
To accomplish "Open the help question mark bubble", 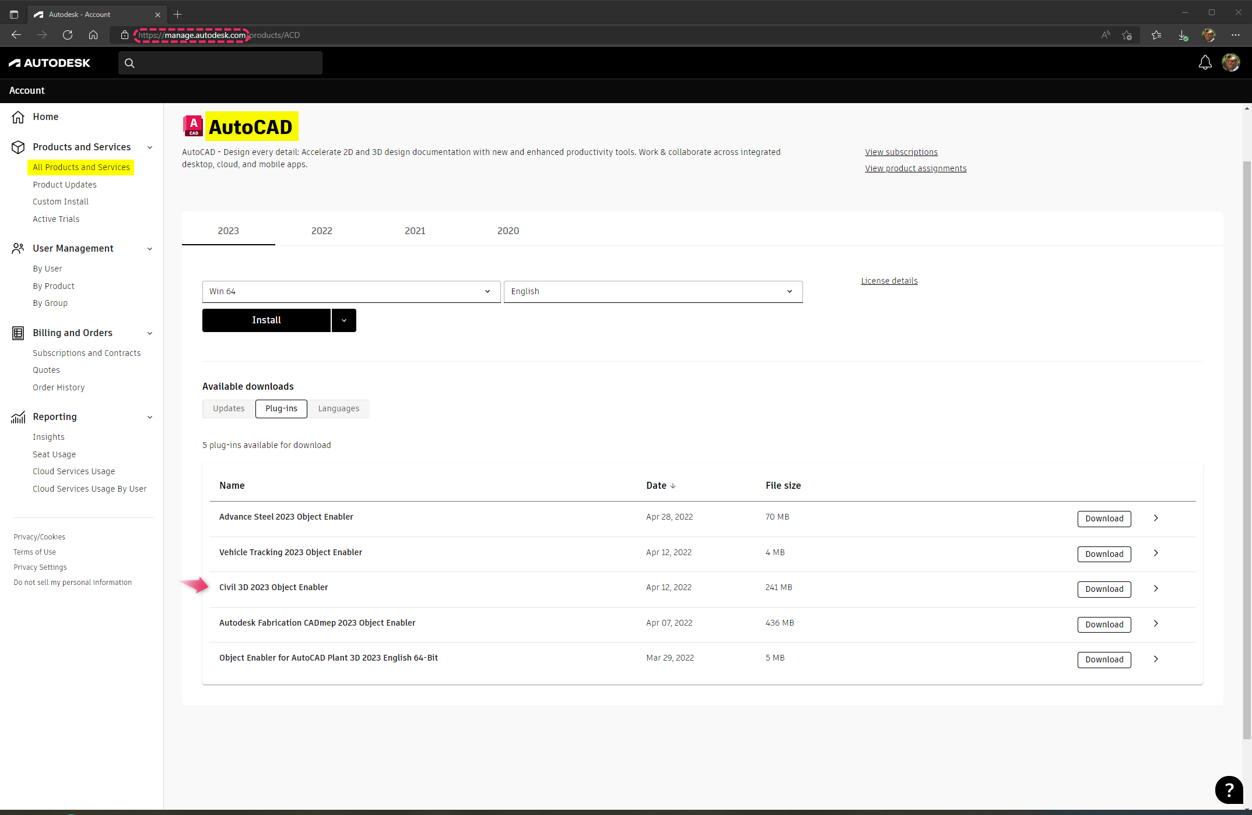I will pyautogui.click(x=1229, y=789).
